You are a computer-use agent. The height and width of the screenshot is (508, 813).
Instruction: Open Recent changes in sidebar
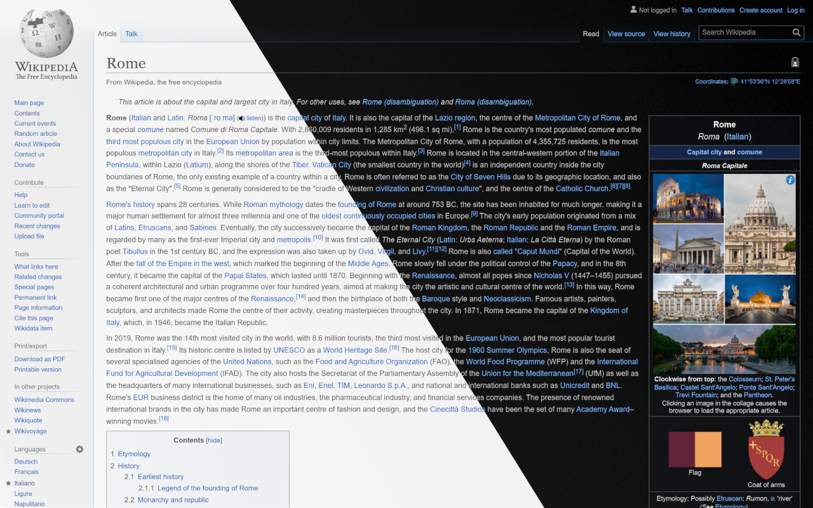click(37, 226)
